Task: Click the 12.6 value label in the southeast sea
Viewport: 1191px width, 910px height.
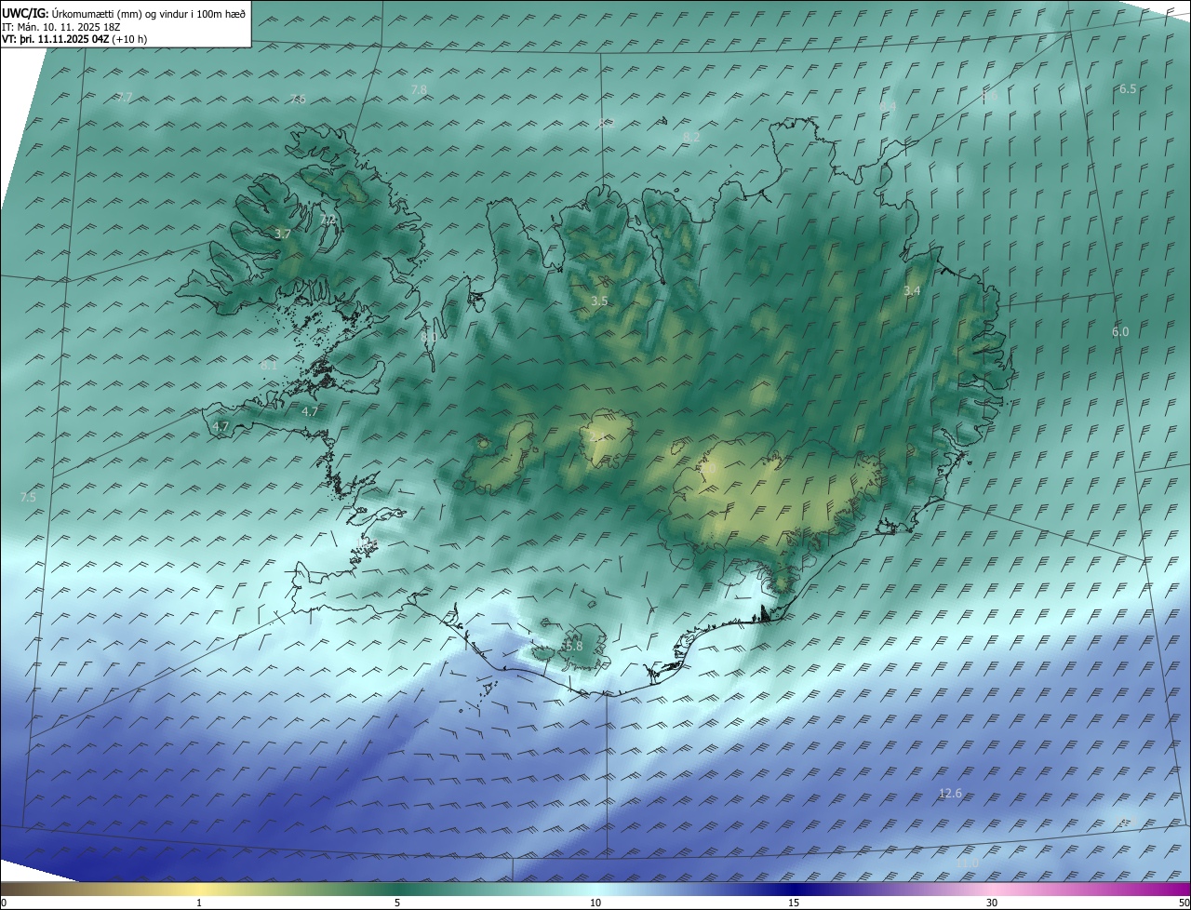Action: click(950, 794)
